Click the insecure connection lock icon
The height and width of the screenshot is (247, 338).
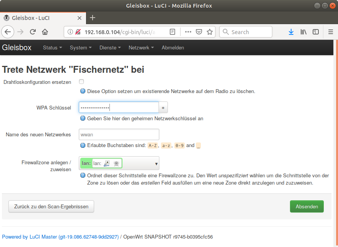click(x=78, y=32)
